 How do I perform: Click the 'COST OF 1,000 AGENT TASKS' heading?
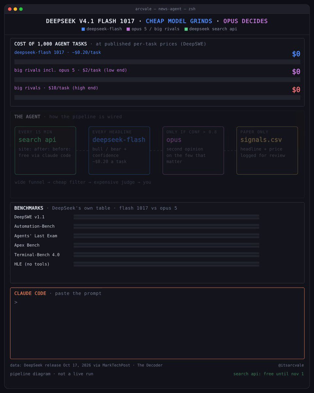pyautogui.click(x=51, y=44)
